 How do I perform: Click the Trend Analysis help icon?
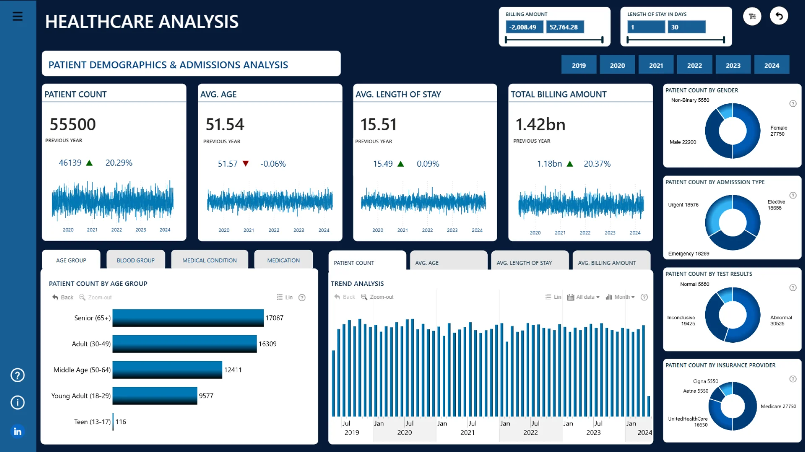point(644,297)
